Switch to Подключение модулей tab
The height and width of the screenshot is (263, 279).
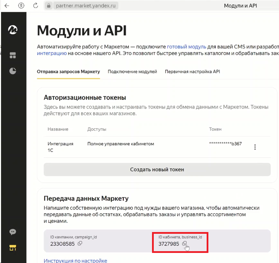[133, 72]
